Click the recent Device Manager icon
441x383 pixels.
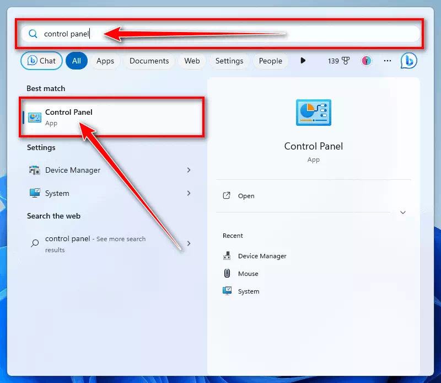click(x=227, y=256)
